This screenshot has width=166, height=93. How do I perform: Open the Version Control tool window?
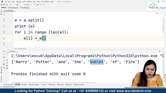click(x=9, y=84)
